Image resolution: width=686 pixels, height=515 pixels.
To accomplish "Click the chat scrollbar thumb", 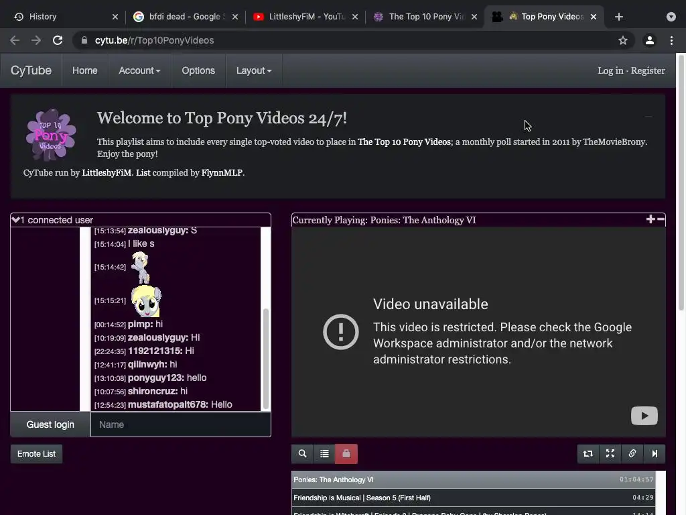I will point(265,359).
